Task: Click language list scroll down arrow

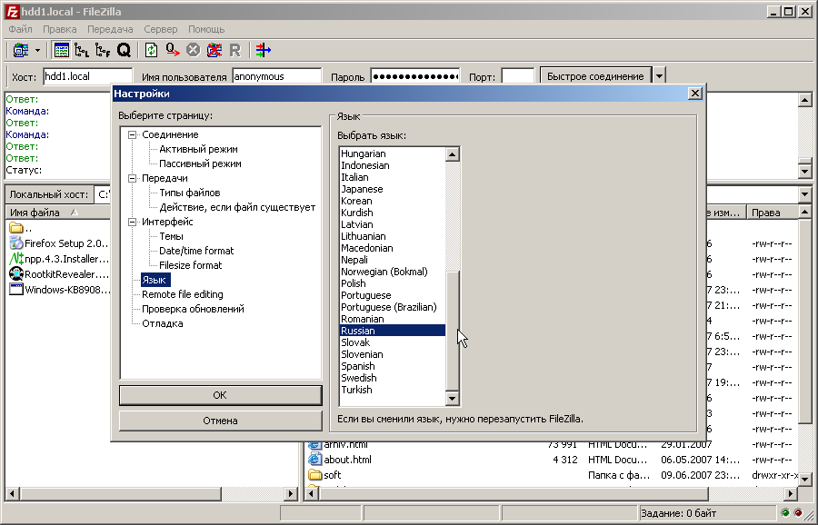Action: tap(452, 399)
